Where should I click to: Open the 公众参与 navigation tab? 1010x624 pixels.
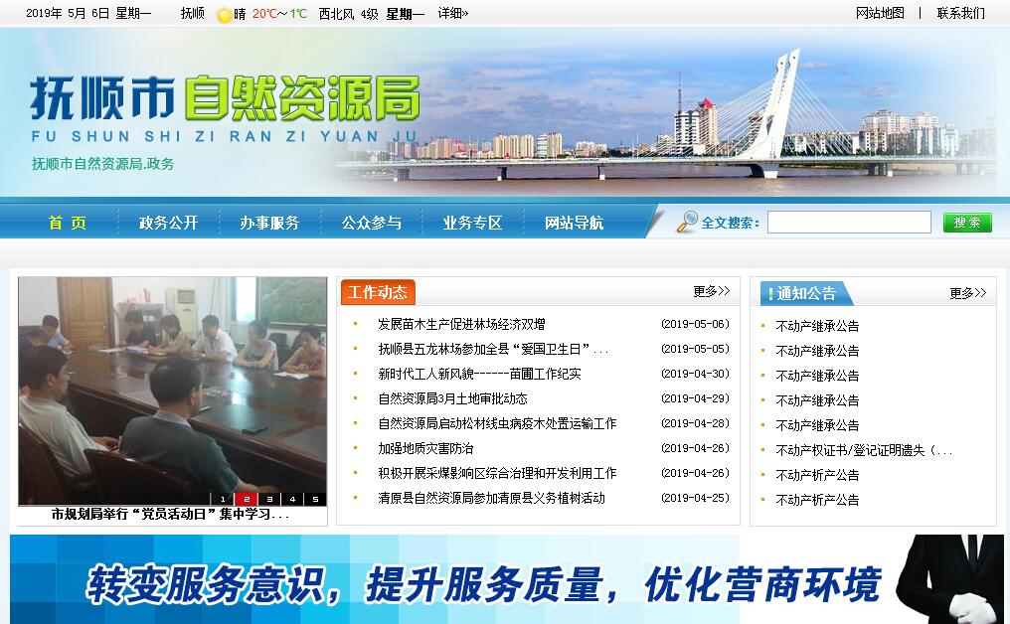pyautogui.click(x=371, y=223)
